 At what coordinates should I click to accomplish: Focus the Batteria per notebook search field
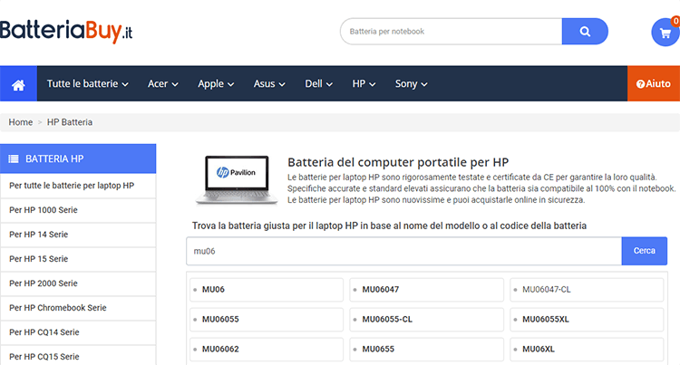(451, 32)
